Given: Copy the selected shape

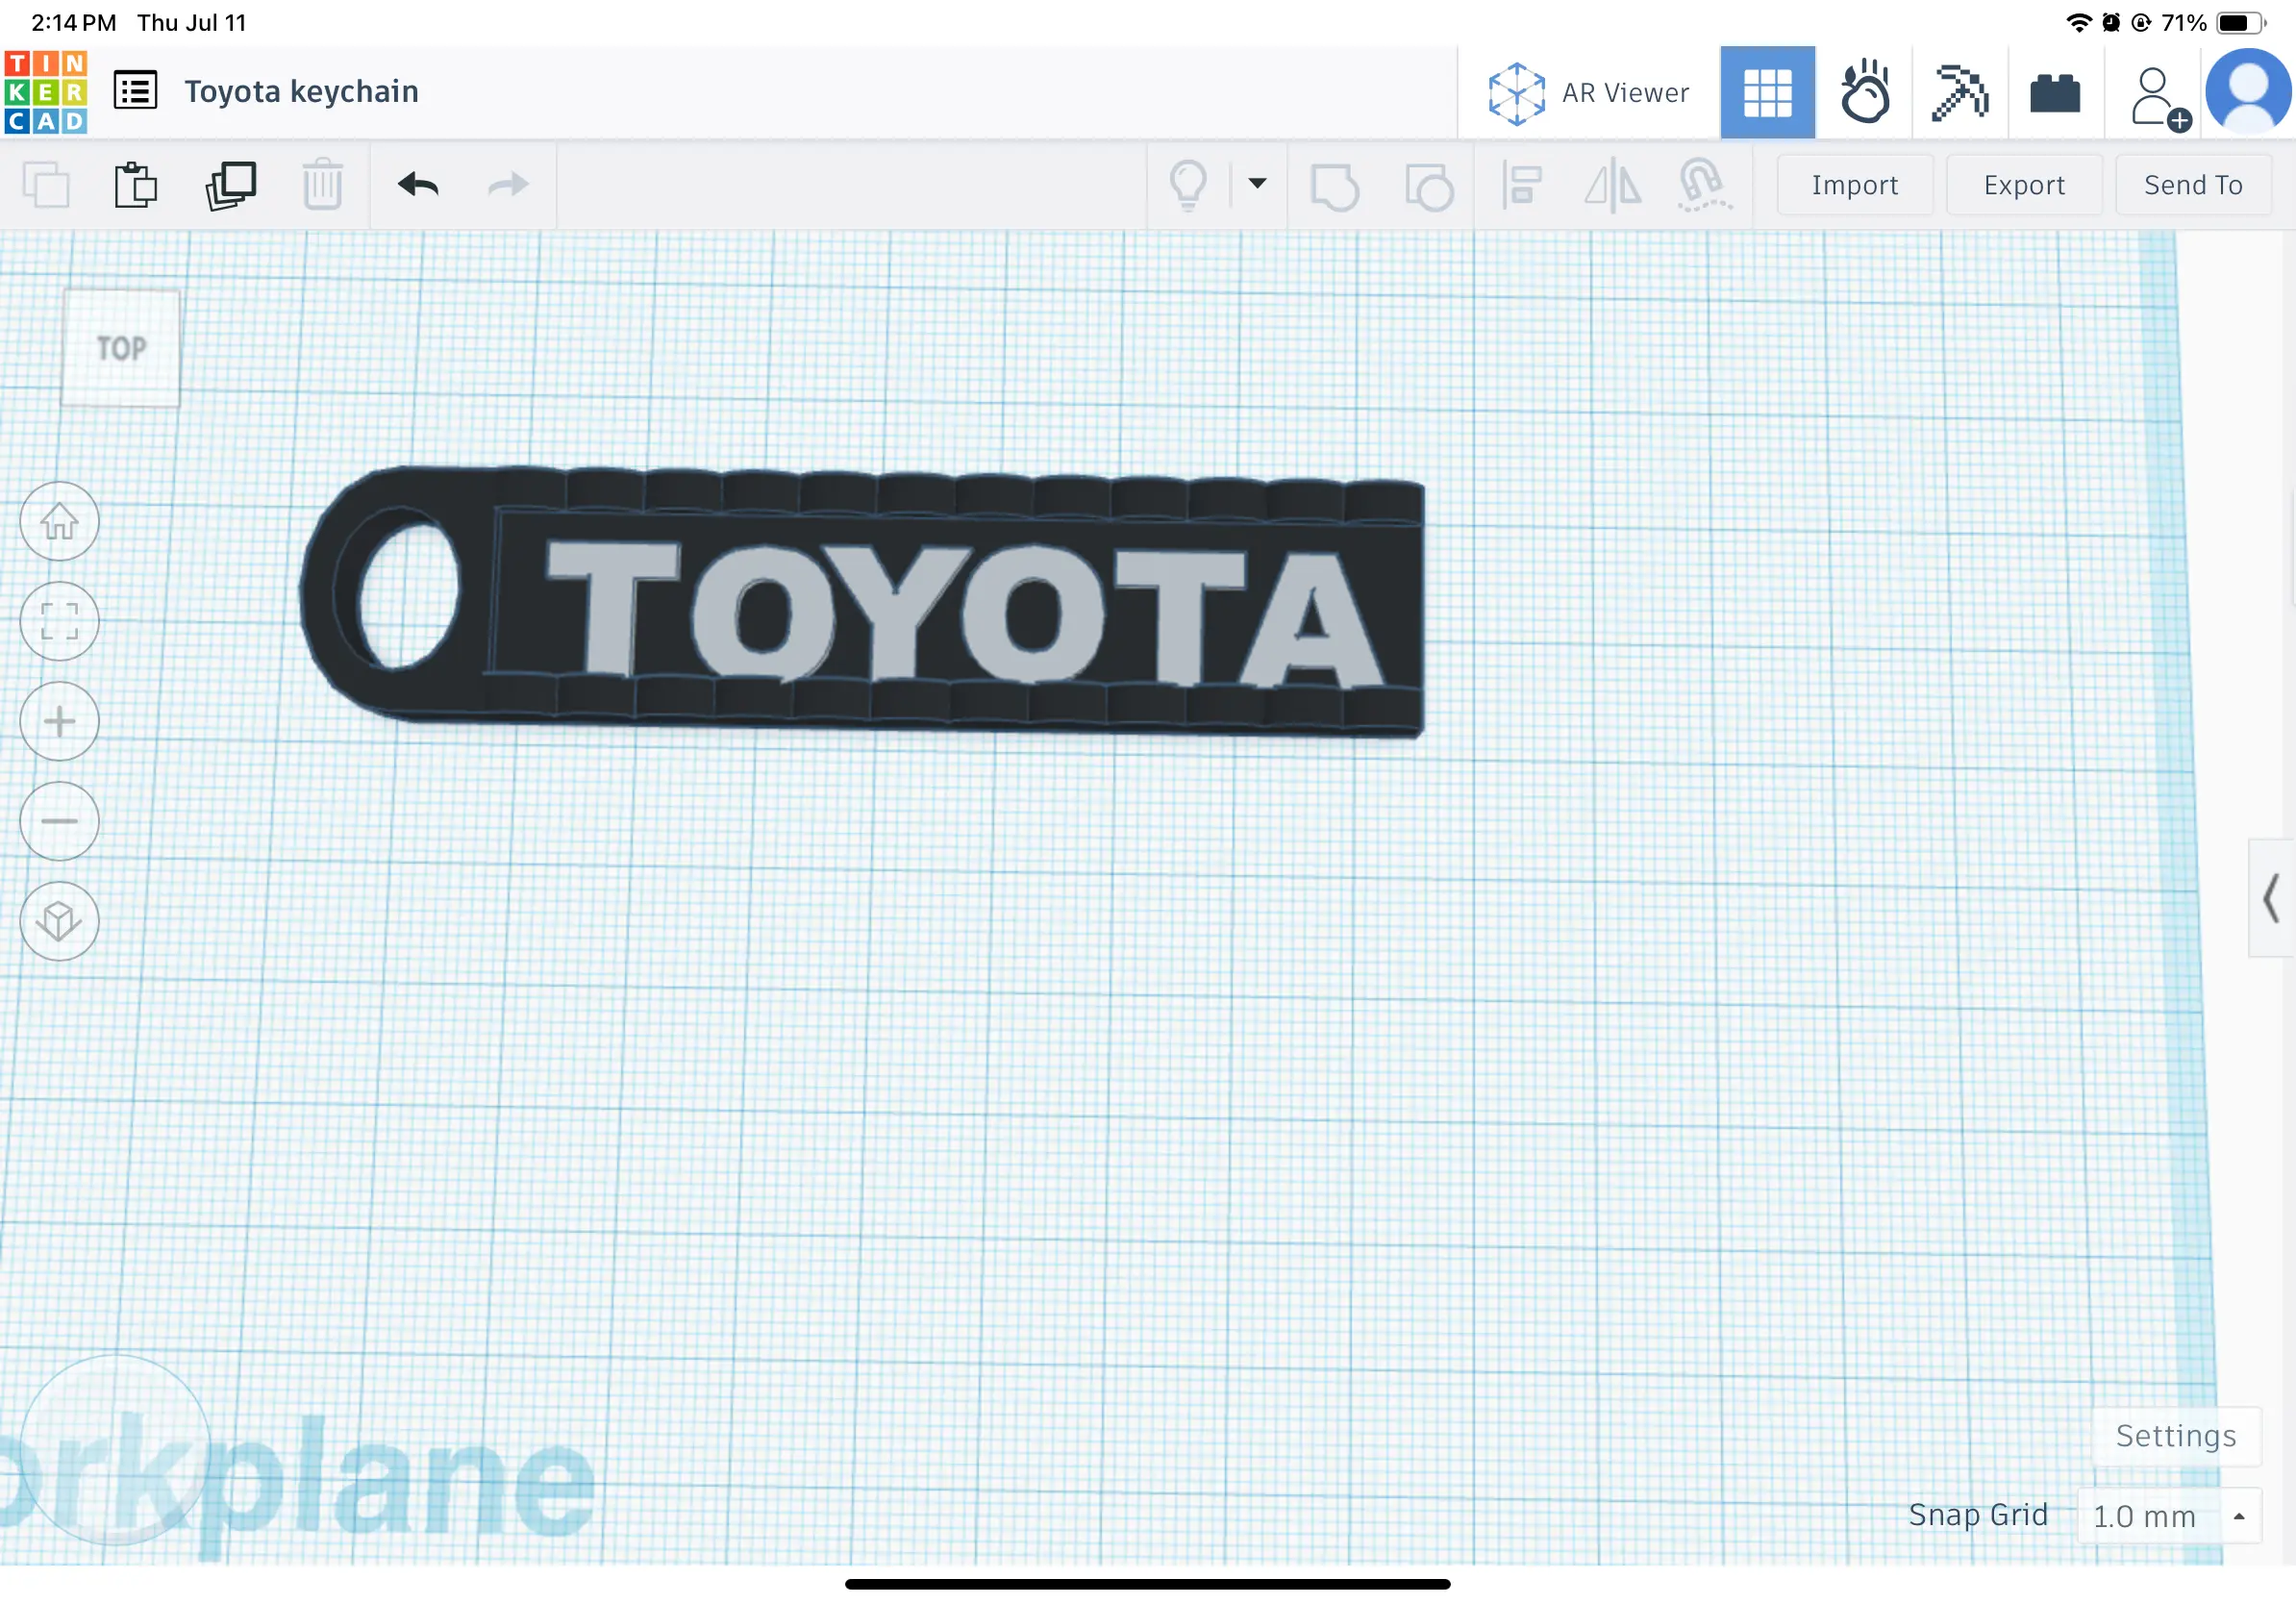Looking at the screenshot, I should click(x=46, y=185).
